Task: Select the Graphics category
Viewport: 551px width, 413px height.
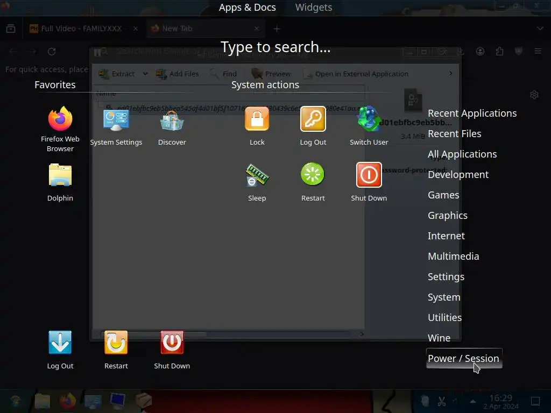Action: point(447,215)
